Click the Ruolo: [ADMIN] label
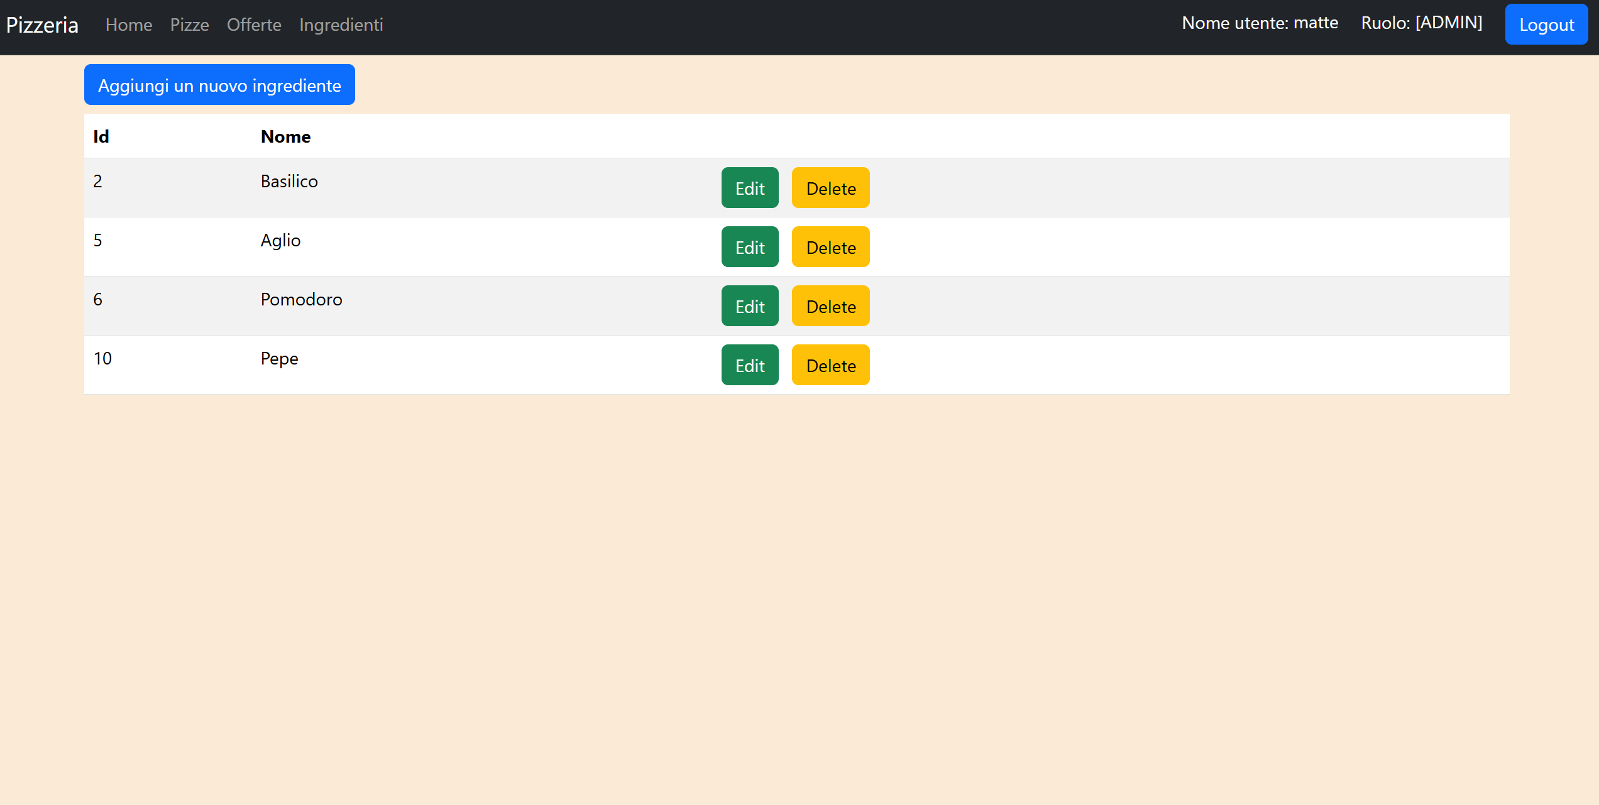Screen dimensions: 1599x805 [1421, 23]
